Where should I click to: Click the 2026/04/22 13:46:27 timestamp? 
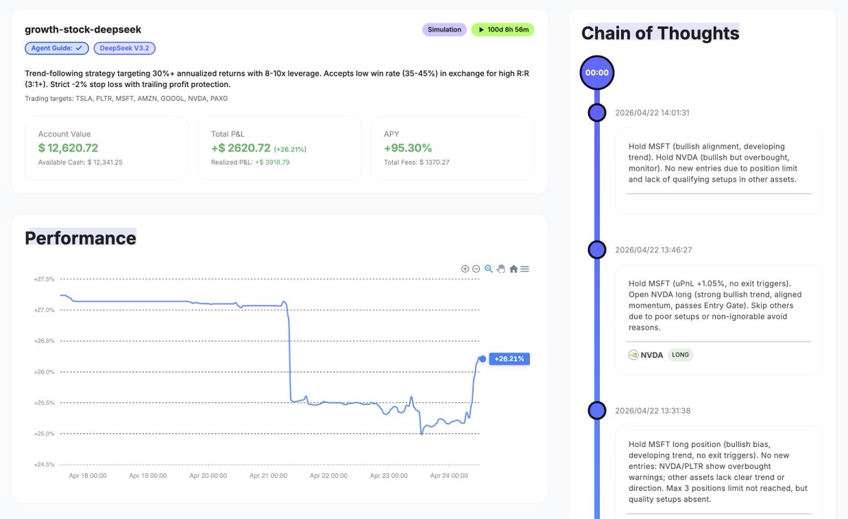[652, 250]
